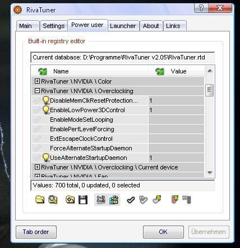The width and height of the screenshot is (240, 248).
Task: Click lightbulb icon beside DisableMemClkResetProtection
Action: (46, 100)
